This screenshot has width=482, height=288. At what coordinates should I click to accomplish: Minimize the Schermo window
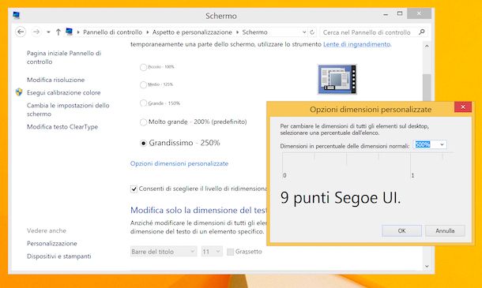[386, 14]
